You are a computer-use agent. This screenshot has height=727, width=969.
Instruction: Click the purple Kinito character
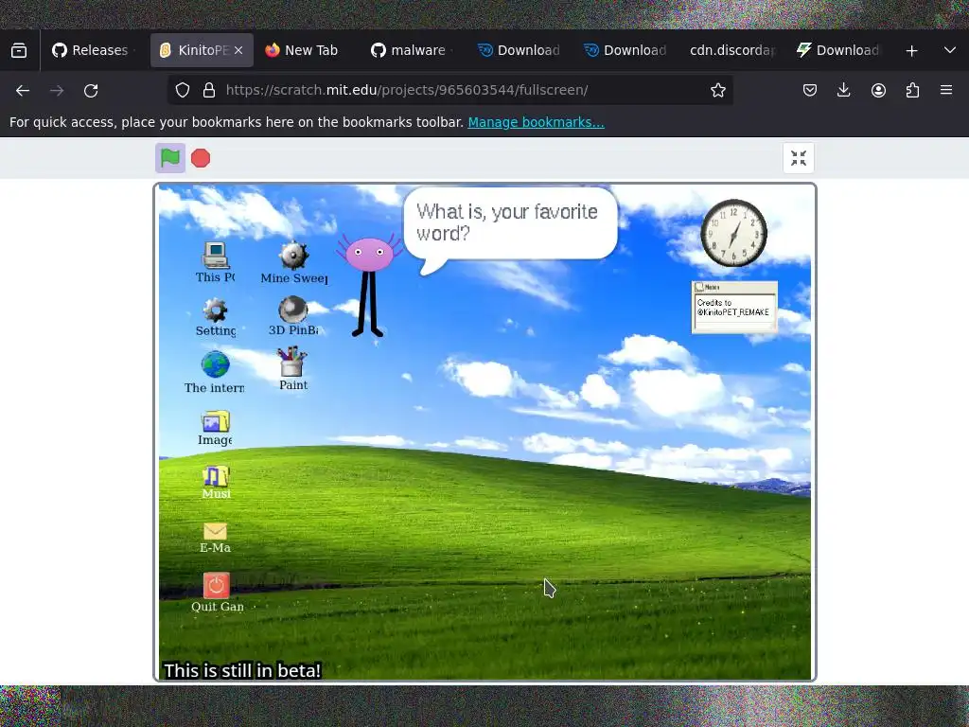click(369, 286)
